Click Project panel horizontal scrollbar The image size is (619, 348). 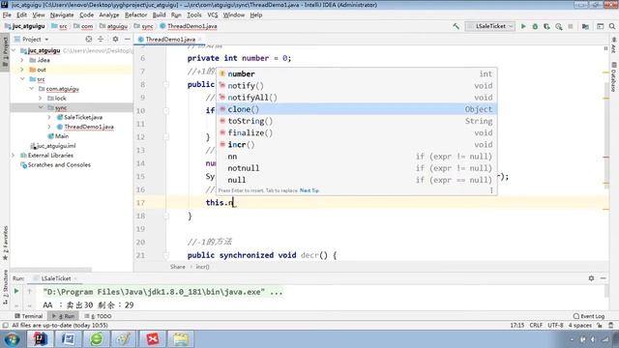(x=51, y=270)
